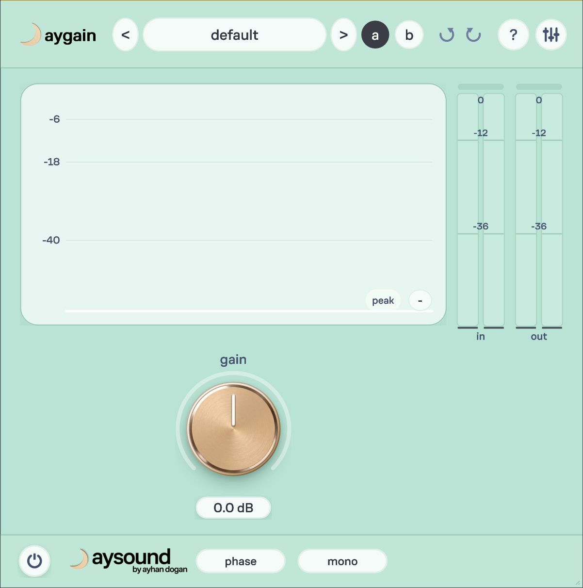Screen dimensions: 583x588
Task: Click the gain knob
Action: pos(233,428)
